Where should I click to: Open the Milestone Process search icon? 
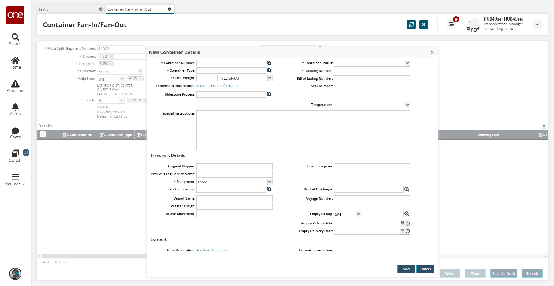(269, 94)
